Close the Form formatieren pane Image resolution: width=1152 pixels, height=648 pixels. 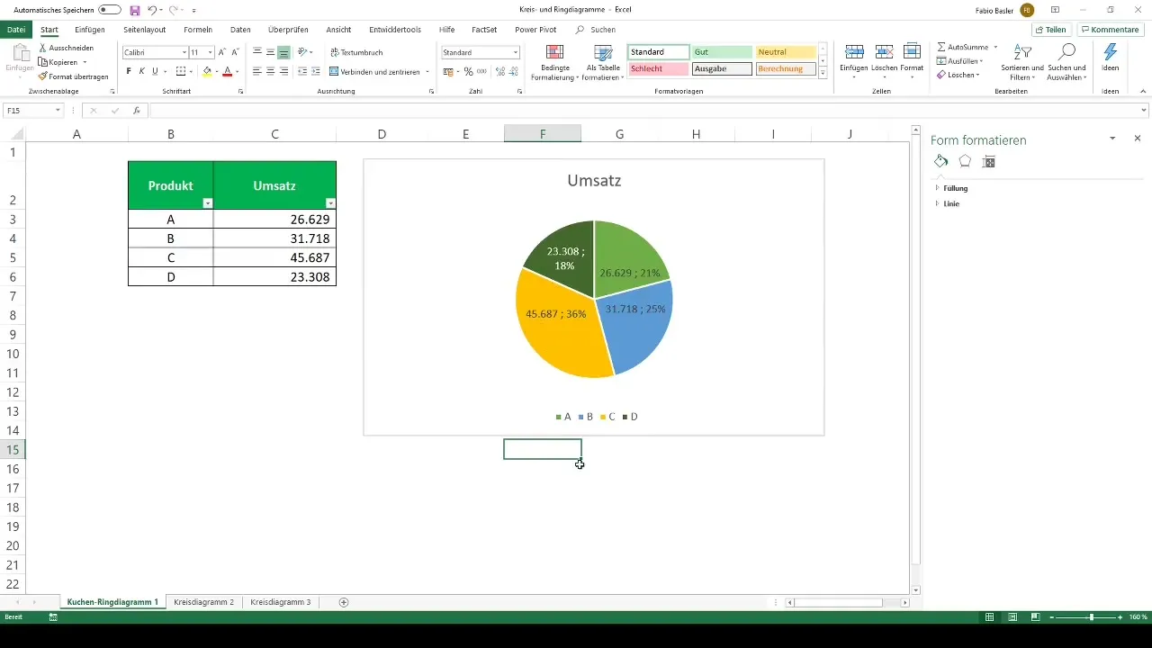1138,139
